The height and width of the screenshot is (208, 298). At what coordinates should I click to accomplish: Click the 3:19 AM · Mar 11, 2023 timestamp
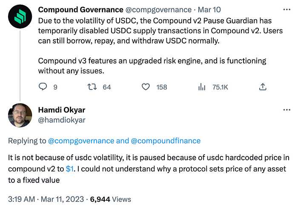click(x=47, y=199)
